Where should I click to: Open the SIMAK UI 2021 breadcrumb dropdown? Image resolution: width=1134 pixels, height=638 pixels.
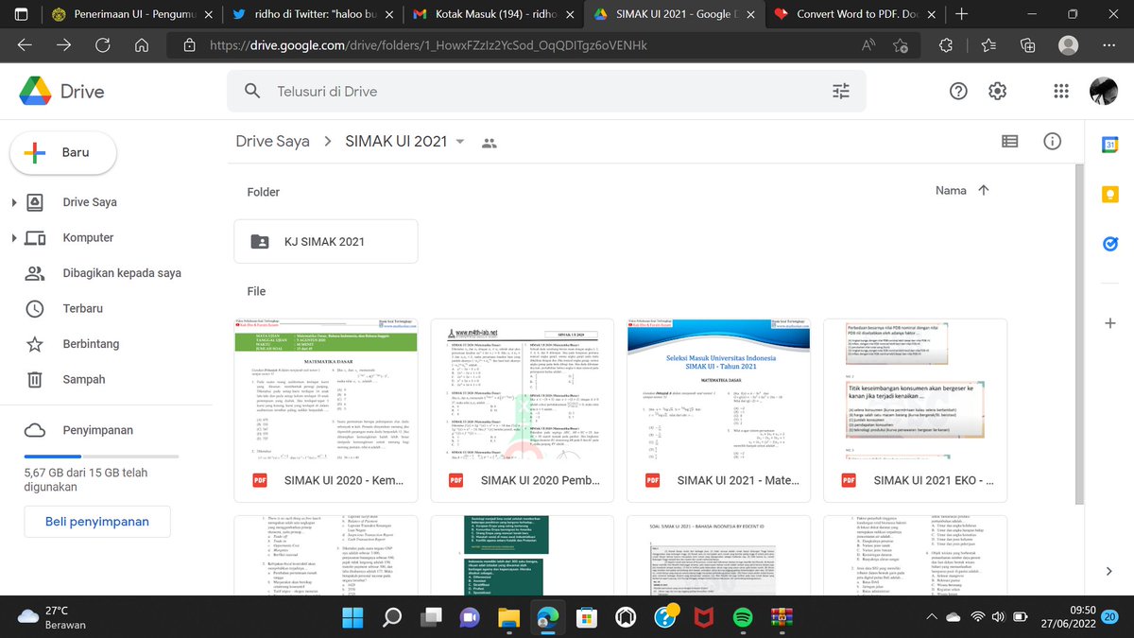point(460,141)
